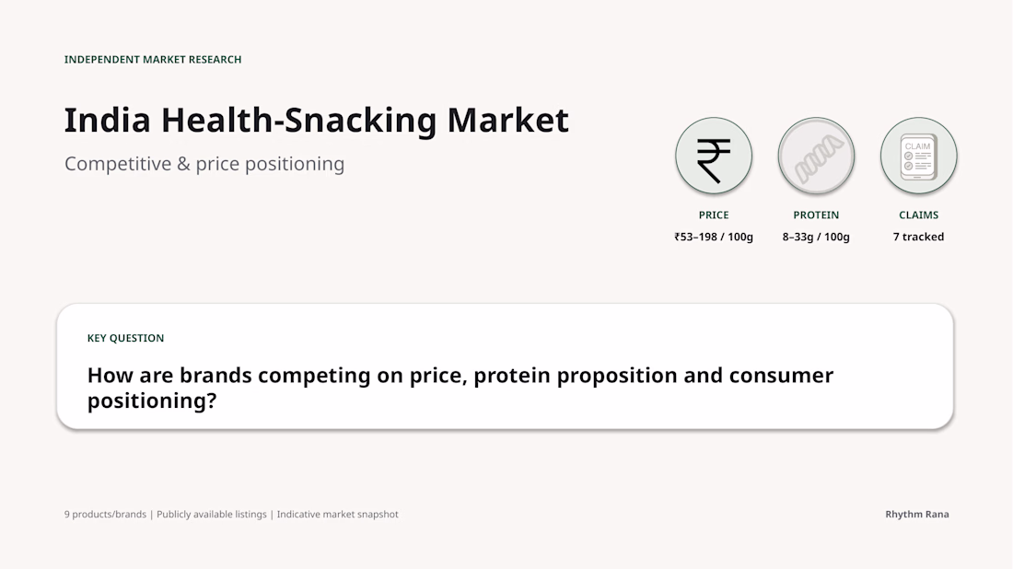This screenshot has width=1013, height=569.
Task: Click the white key question card
Action: [505, 366]
